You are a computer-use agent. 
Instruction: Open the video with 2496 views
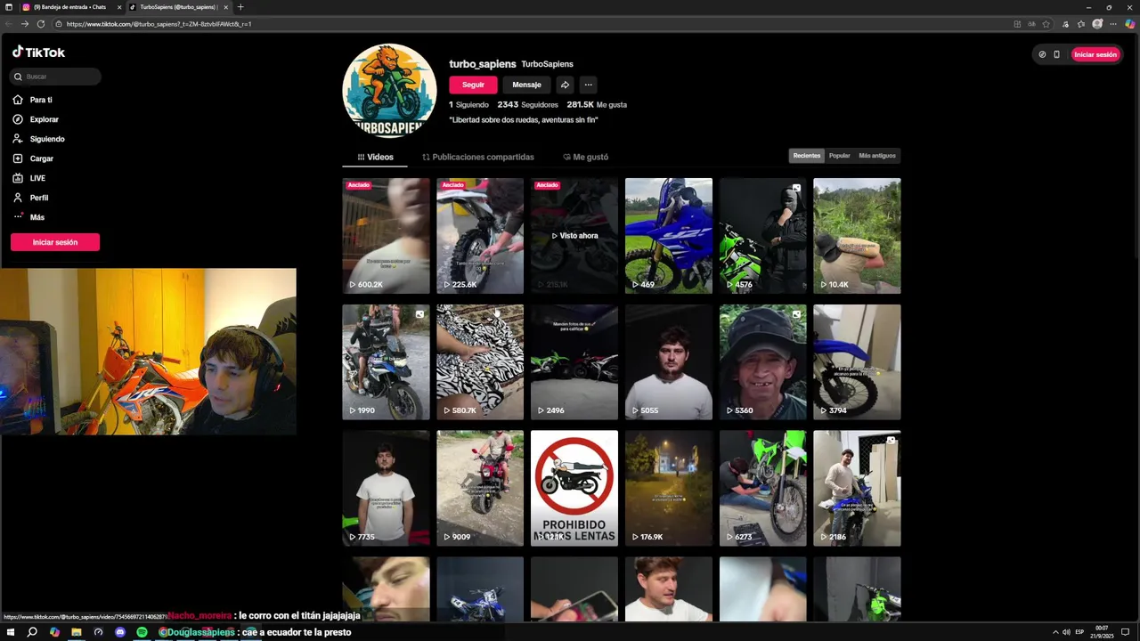(x=574, y=362)
